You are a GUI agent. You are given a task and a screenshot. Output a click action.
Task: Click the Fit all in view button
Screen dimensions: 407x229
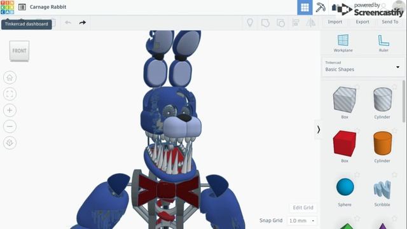[10, 94]
